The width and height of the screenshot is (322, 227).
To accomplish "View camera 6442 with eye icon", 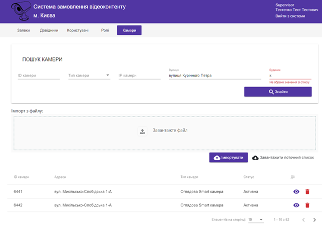I will [296, 205].
